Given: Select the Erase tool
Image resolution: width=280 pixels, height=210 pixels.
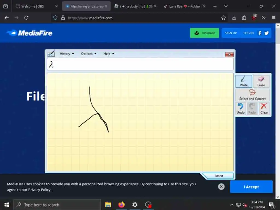Looking at the screenshot, I should 261,81.
